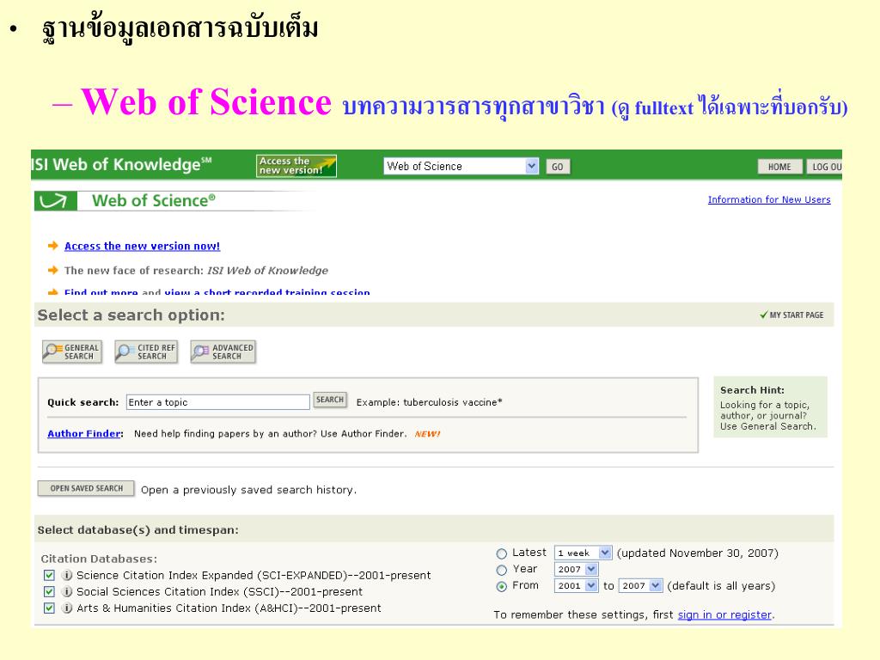Screen dimensions: 880x660
Task: Open Cited Ref Search option
Action: pyautogui.click(x=146, y=351)
